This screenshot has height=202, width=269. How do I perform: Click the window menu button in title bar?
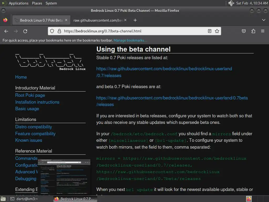pos(3,11)
